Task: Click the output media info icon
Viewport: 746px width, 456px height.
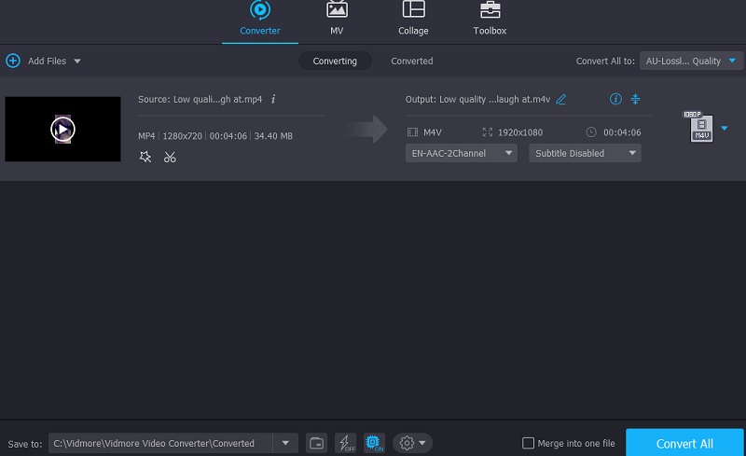Action: click(615, 99)
